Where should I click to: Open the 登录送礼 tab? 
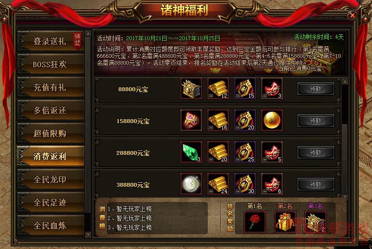(50, 41)
